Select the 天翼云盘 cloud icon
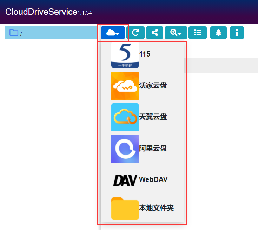 tap(125, 117)
